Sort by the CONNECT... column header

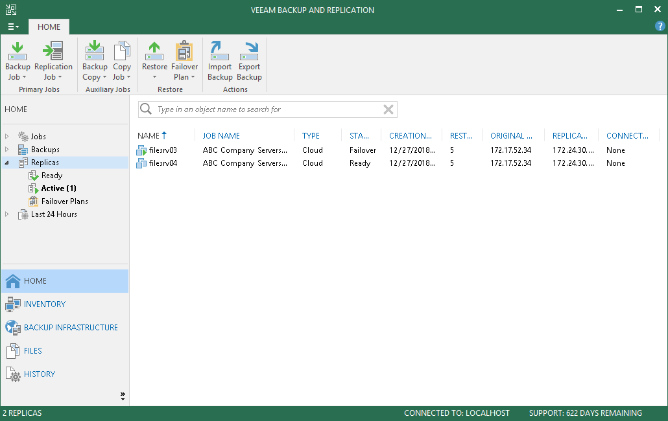pyautogui.click(x=628, y=135)
